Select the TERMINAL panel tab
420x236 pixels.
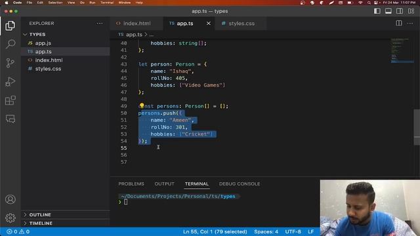(197, 184)
